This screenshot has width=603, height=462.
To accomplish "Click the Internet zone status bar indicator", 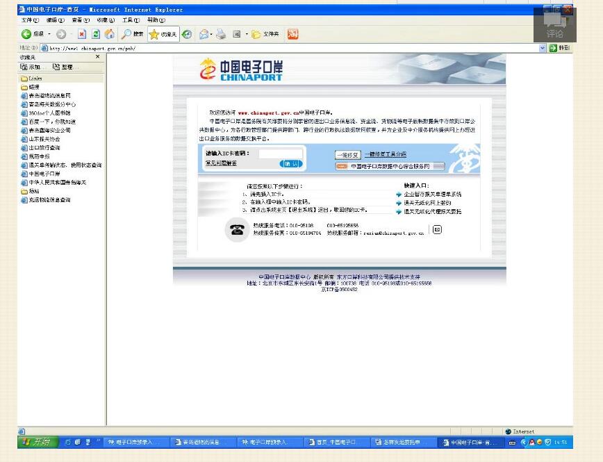I will (520, 431).
